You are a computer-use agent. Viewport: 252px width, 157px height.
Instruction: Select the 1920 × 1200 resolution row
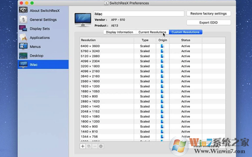(153, 86)
